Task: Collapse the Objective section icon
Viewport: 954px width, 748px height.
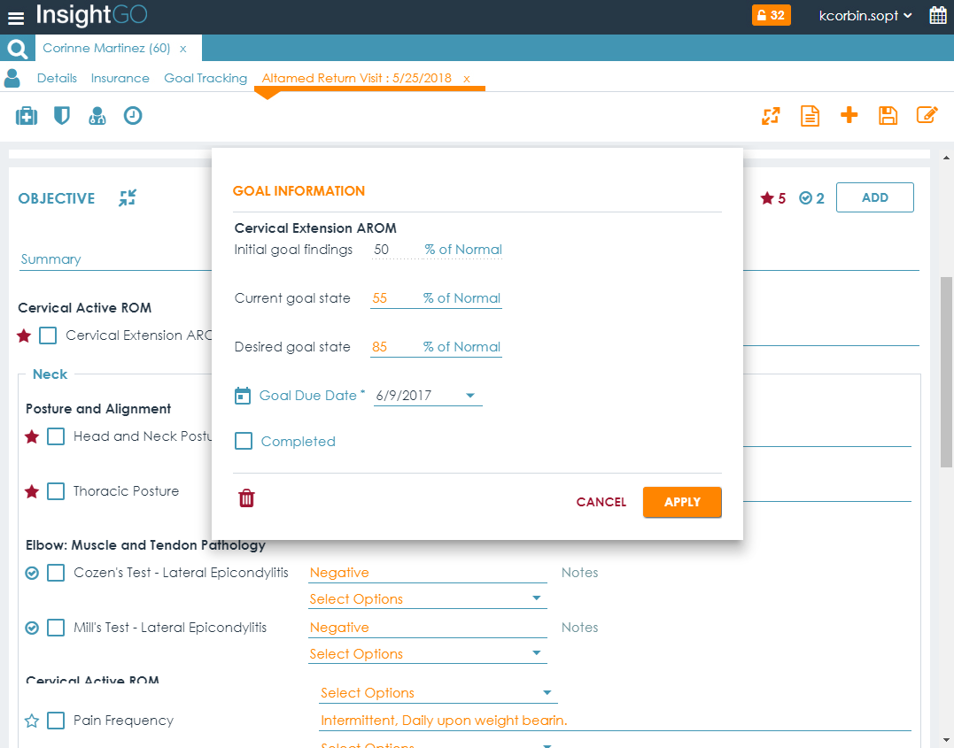Action: coord(128,198)
